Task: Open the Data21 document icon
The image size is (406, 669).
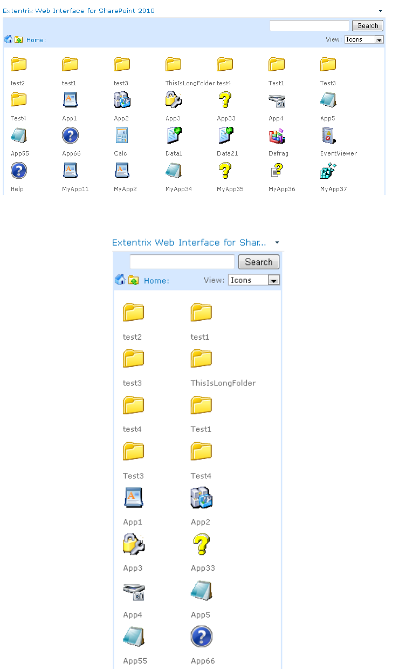Action: pos(225,136)
